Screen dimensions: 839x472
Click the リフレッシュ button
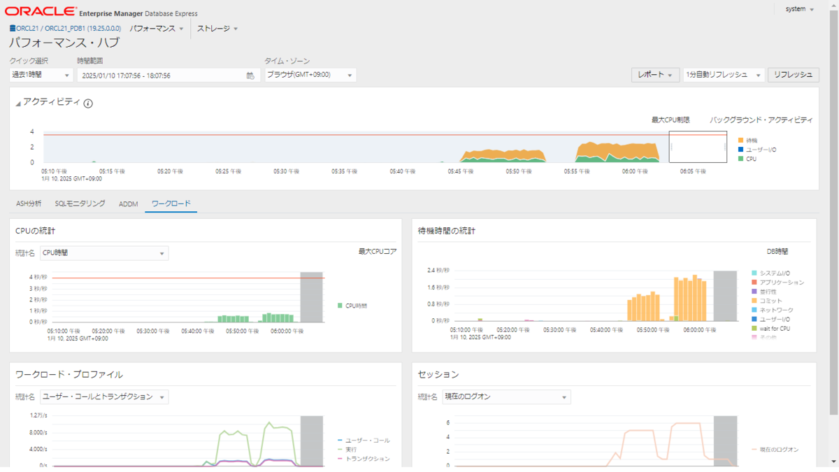(x=794, y=75)
